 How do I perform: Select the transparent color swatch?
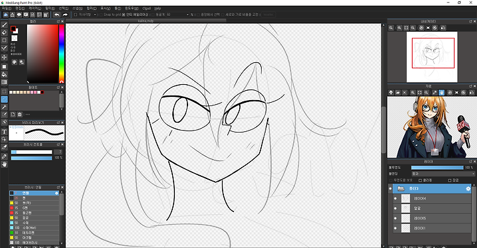[x=15, y=38]
